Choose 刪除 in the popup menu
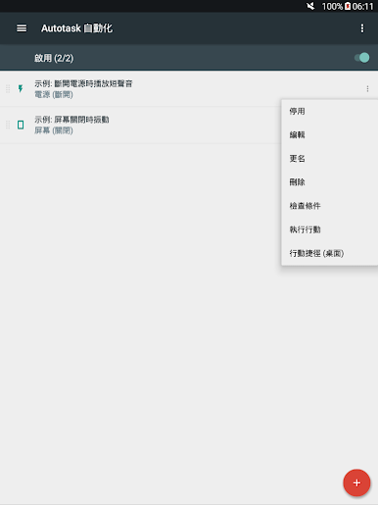Image resolution: width=378 pixels, height=505 pixels. click(330, 182)
